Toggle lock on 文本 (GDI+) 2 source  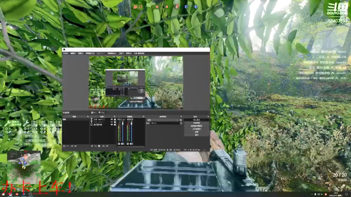(115, 119)
